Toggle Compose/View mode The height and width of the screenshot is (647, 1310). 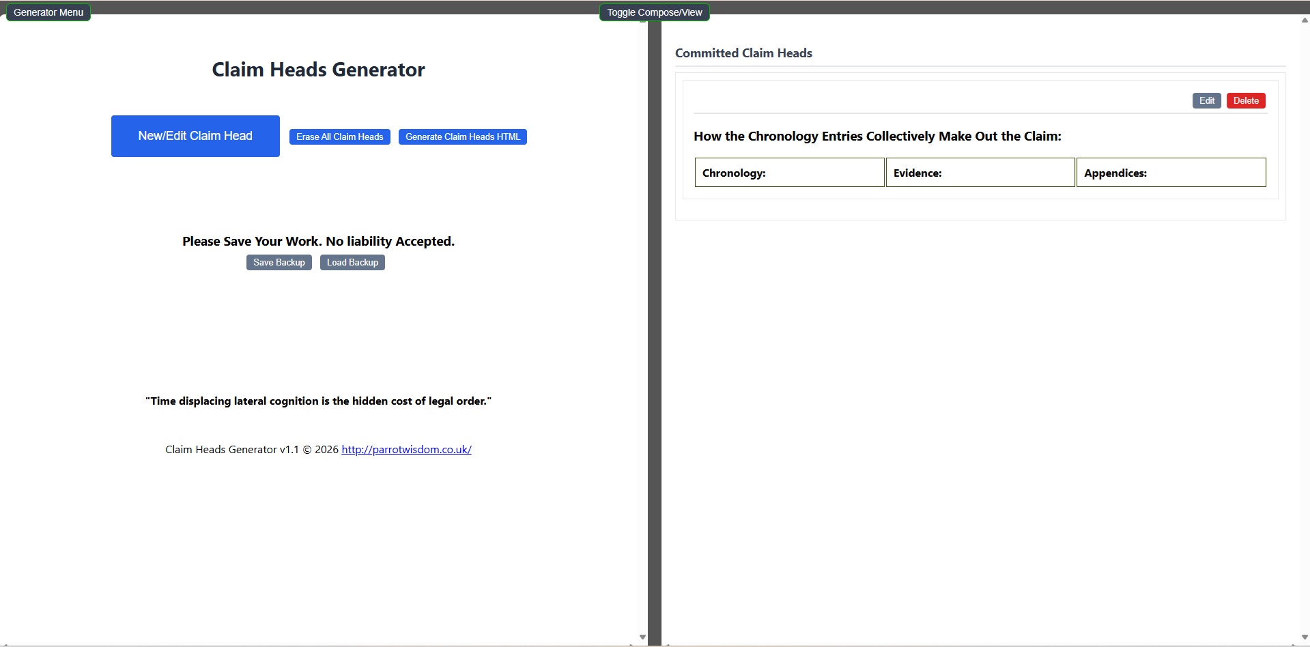654,12
